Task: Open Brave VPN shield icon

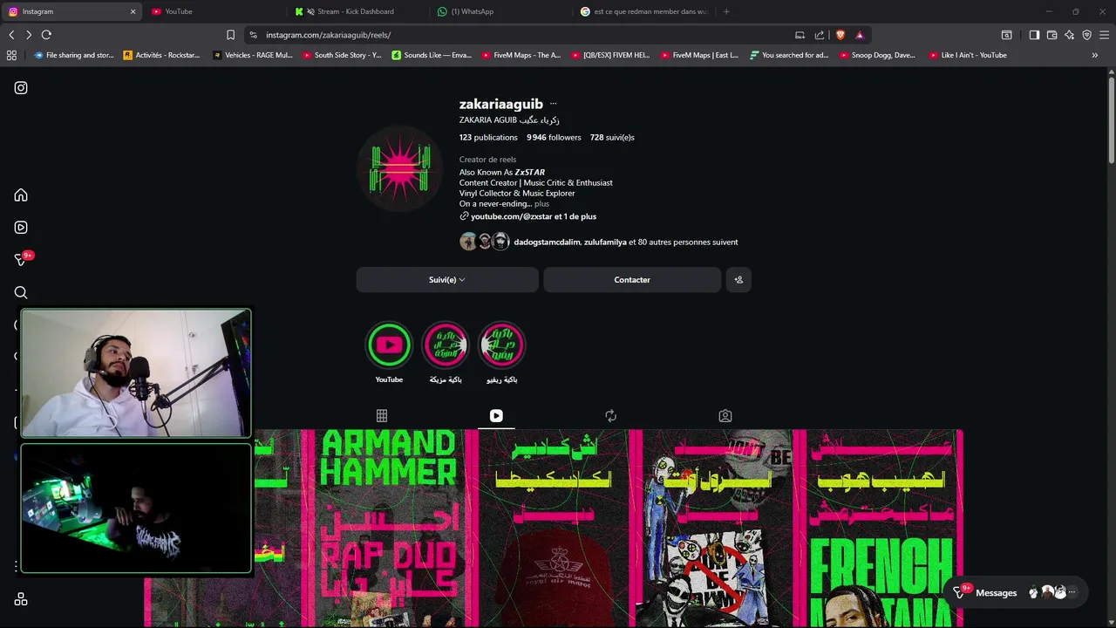Action: 1086,35
